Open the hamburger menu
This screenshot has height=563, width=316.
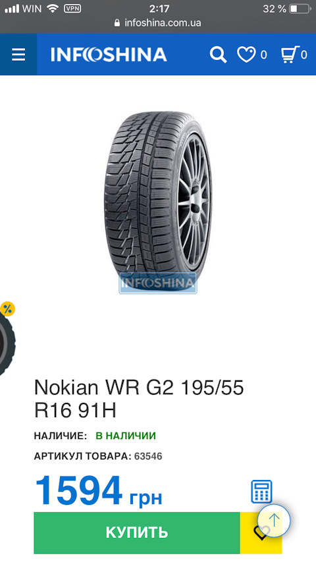click(18, 55)
